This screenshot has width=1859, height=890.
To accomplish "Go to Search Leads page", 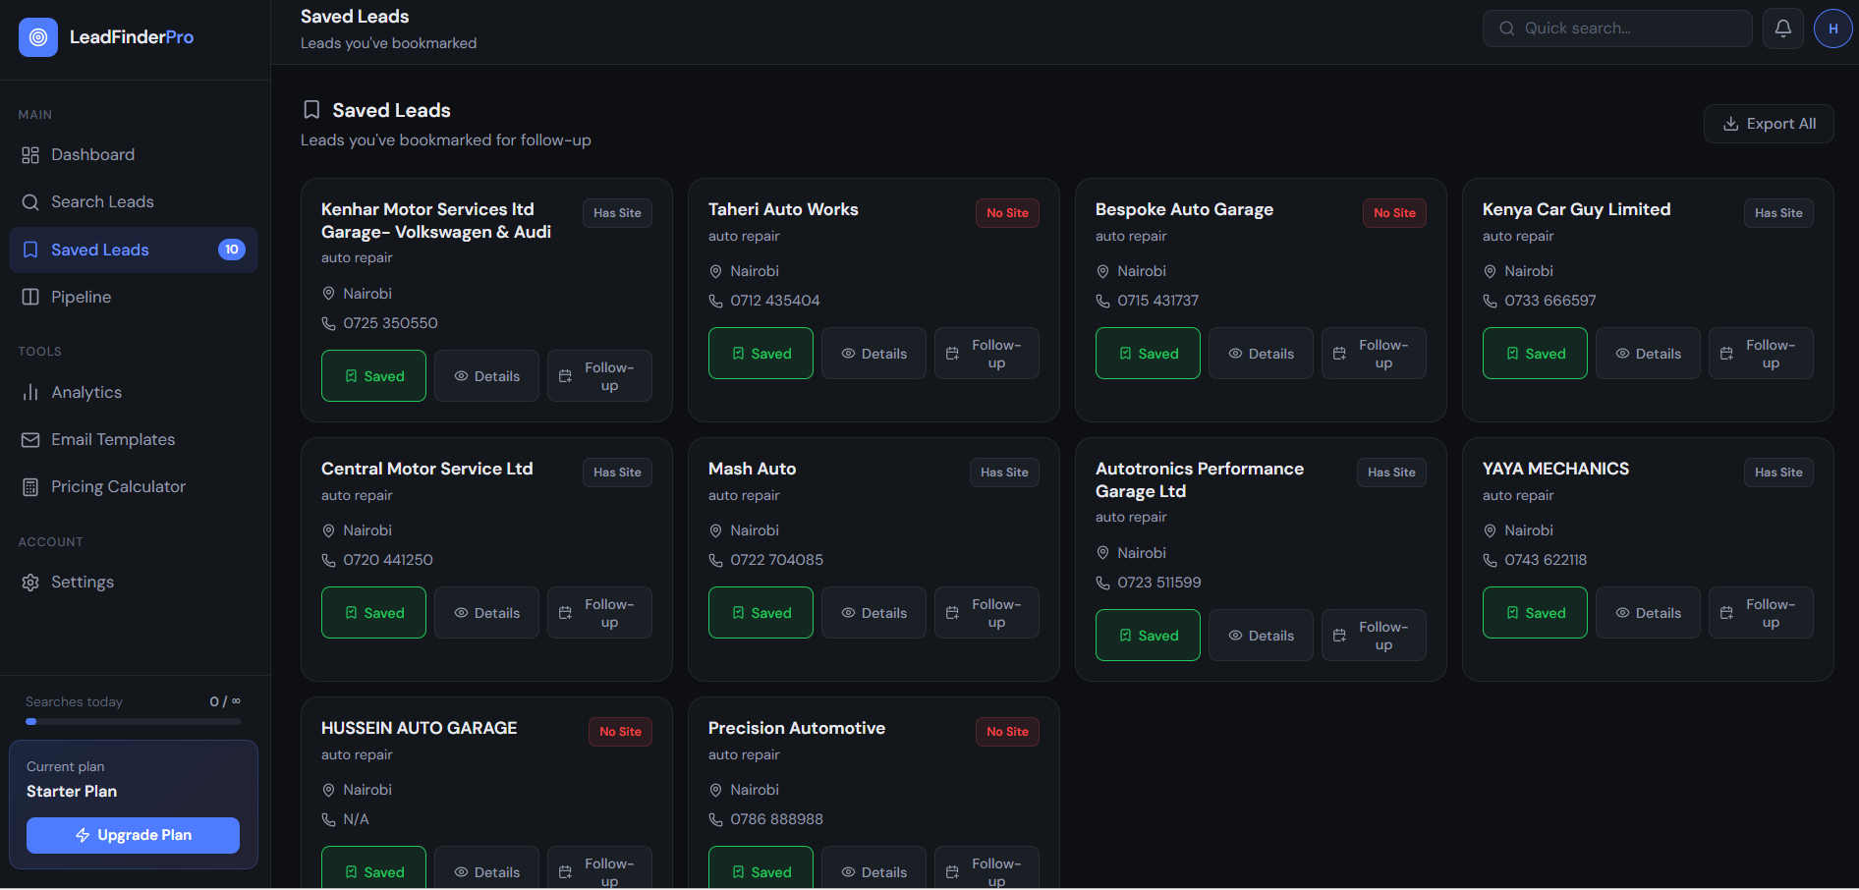I will click(134, 202).
